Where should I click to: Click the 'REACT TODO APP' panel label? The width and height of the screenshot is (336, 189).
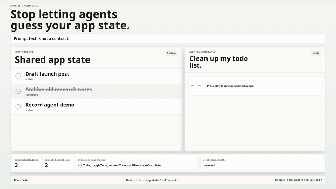[x=24, y=52]
